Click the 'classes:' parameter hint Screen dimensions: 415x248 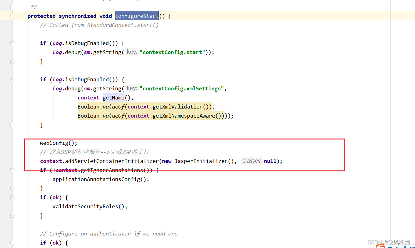(252, 161)
